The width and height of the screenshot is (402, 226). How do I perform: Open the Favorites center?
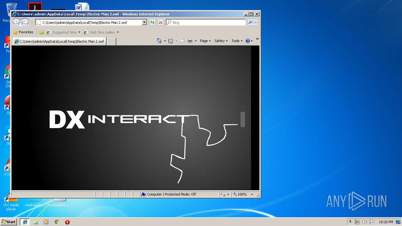pyautogui.click(x=23, y=32)
